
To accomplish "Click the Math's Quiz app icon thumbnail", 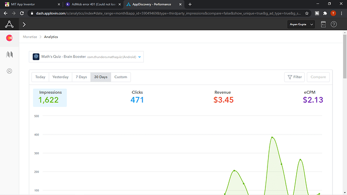I will pos(36,57).
